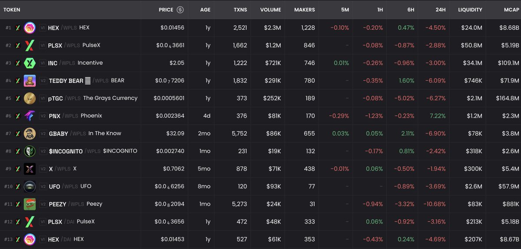Viewport: 521px width, 249px height.
Task: Click V2 badge on the $INCOGNITO row
Action: (x=43, y=151)
